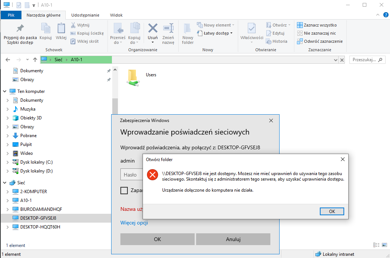Stop loading with address bar X
The image size is (390, 258).
[342, 60]
